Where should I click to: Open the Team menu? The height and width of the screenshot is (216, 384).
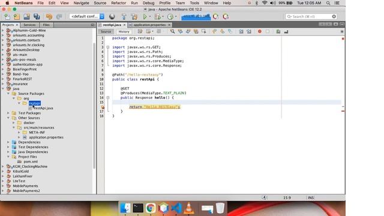pos(180,3)
